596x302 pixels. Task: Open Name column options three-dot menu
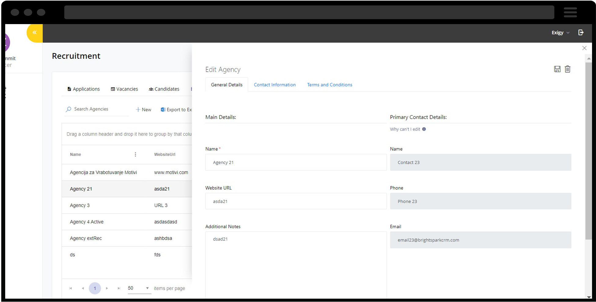point(135,154)
